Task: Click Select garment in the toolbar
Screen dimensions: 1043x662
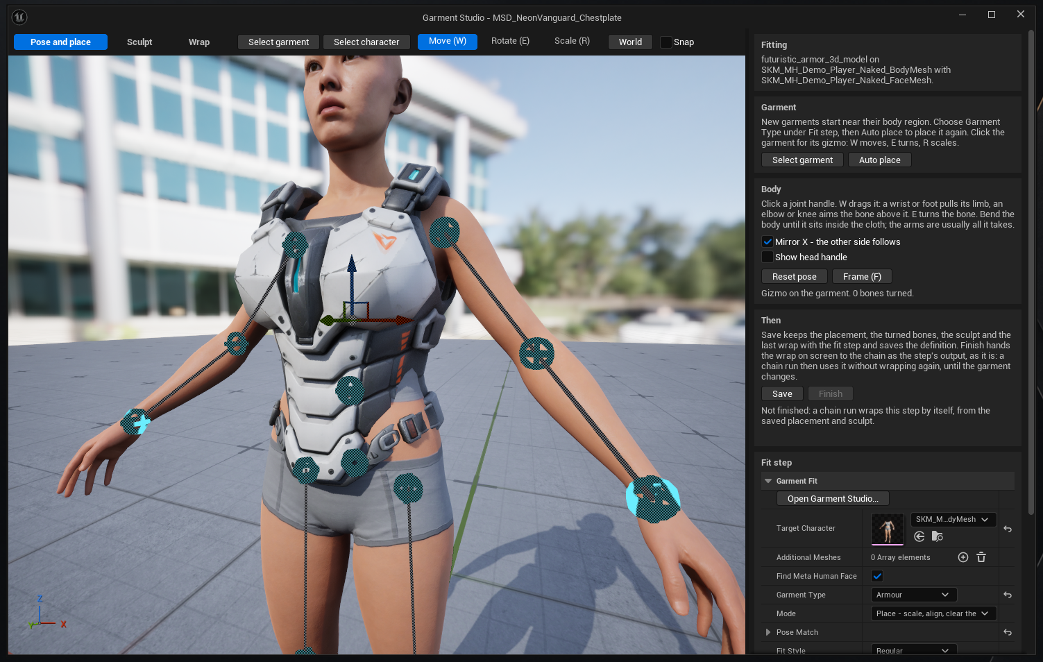Action: [278, 42]
